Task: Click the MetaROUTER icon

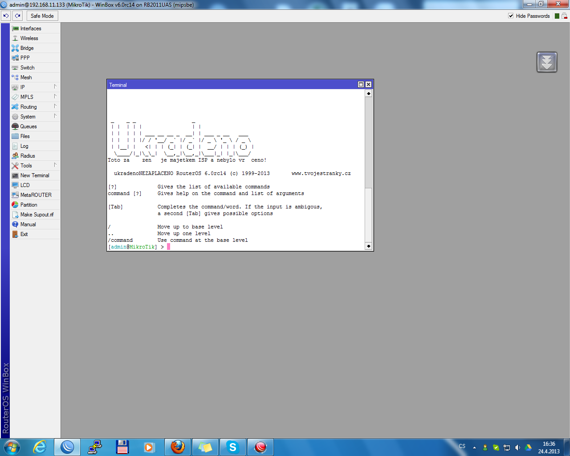Action: (x=15, y=195)
